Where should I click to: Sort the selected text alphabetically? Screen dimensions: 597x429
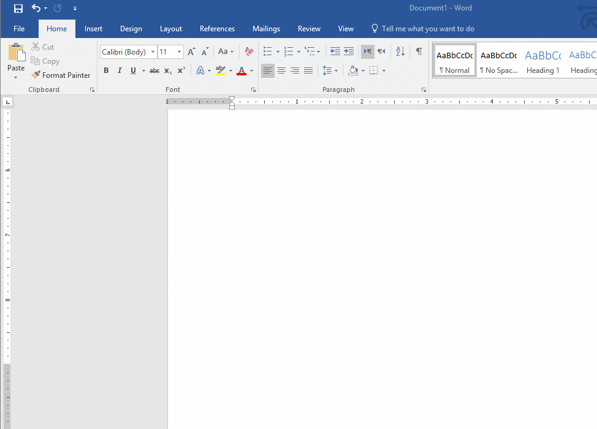[400, 51]
